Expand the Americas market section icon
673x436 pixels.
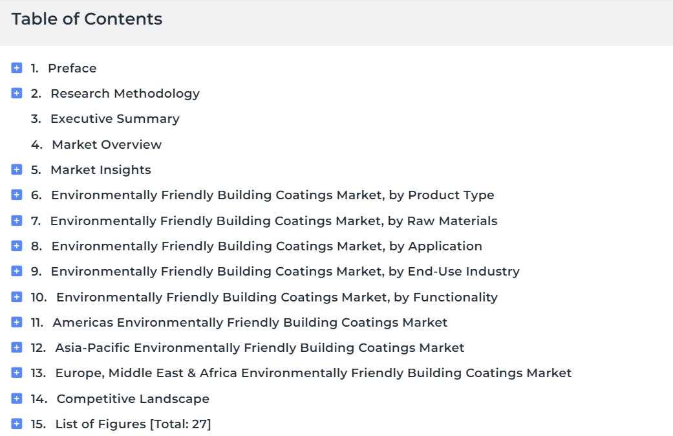pyautogui.click(x=17, y=322)
